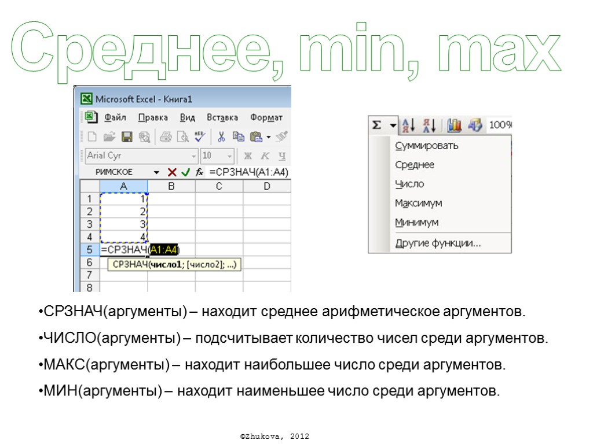593x444 pixels.
Task: Select row 7 header
Action: pyautogui.click(x=90, y=275)
